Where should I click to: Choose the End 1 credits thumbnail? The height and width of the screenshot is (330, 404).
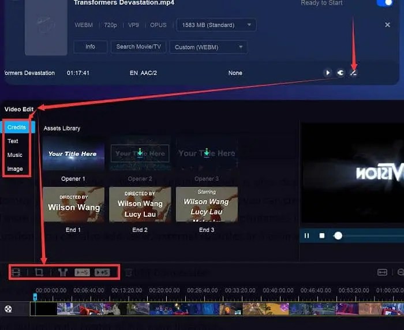click(74, 204)
